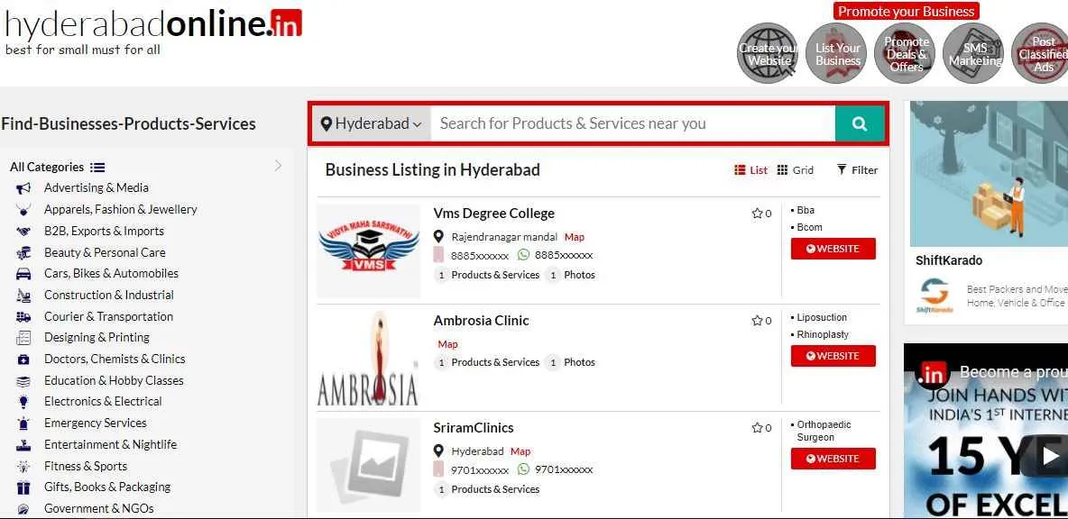Open the Filter options
Viewport: 1068px width, 519px height.
click(x=857, y=170)
